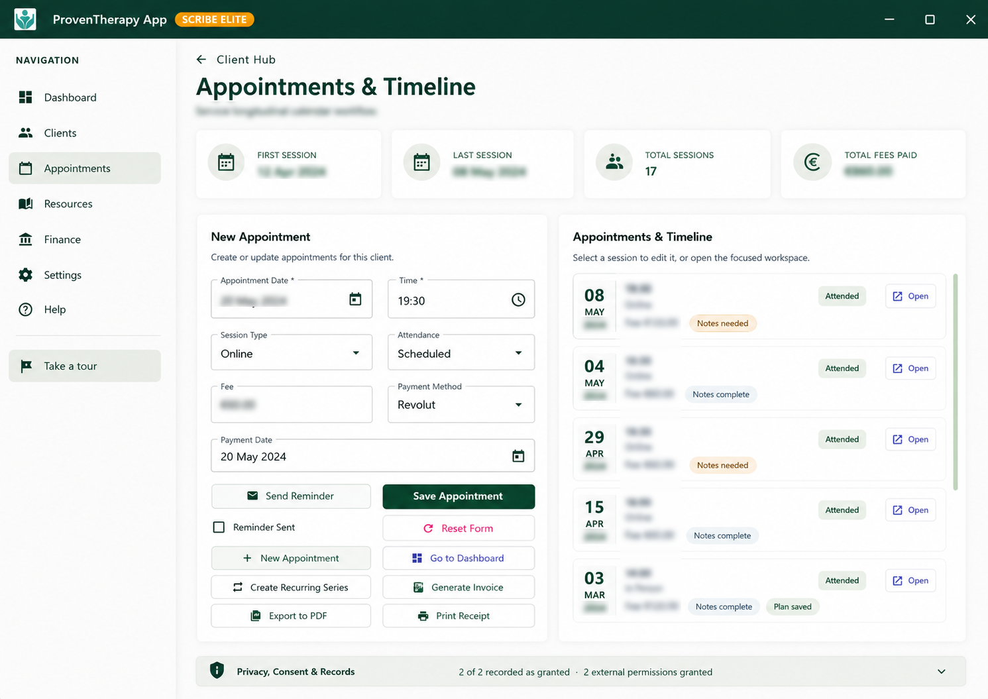
Task: Open the 15 Apr session
Action: coord(910,510)
